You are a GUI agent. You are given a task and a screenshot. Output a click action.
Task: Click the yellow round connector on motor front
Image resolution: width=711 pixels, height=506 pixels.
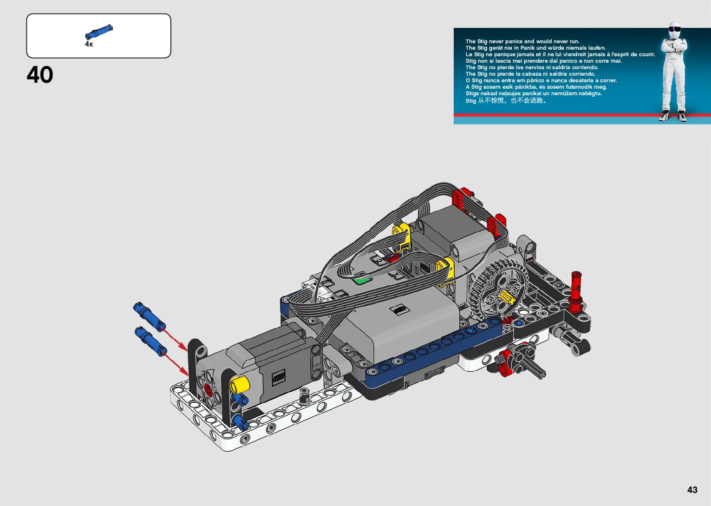point(240,384)
